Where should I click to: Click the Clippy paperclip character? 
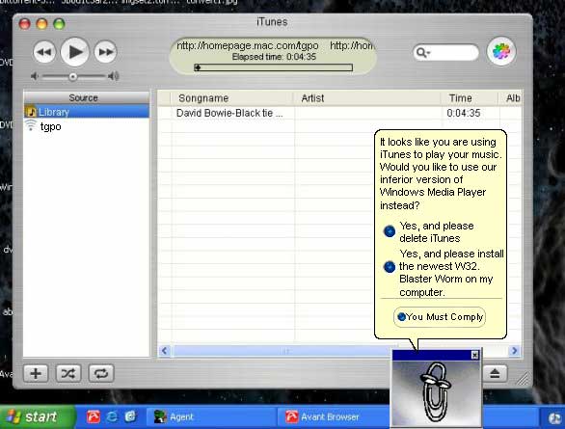(435, 392)
